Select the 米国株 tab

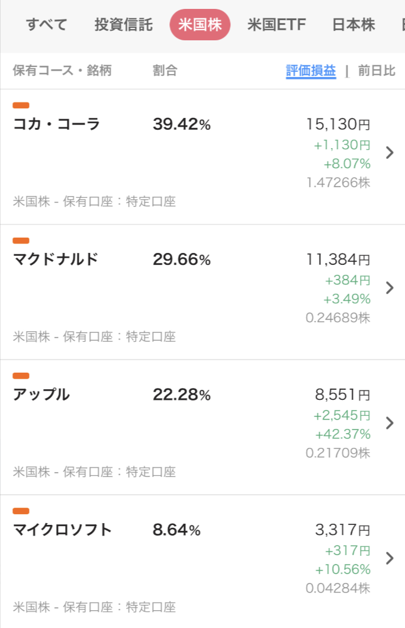[x=200, y=25]
